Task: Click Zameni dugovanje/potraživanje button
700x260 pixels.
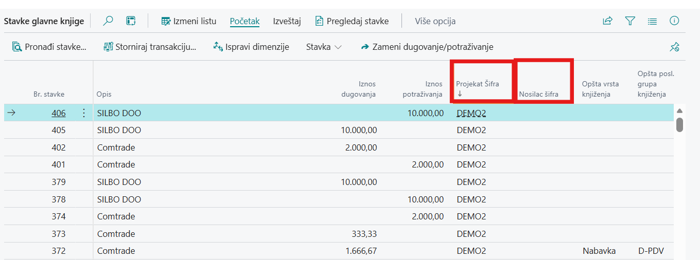Action: (427, 47)
